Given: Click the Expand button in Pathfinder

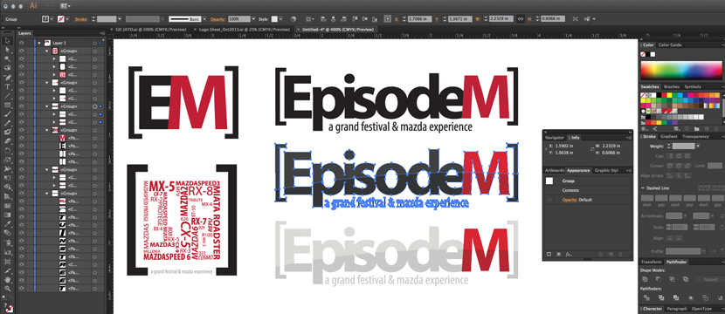Looking at the screenshot, I should [710, 279].
